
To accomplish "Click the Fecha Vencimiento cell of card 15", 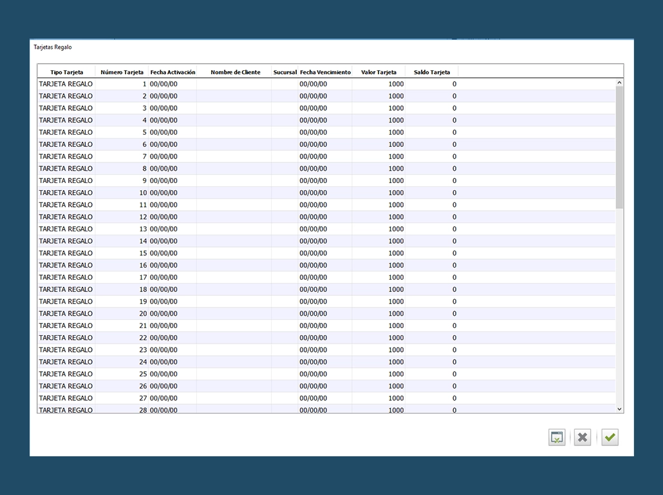I will pos(313,253).
